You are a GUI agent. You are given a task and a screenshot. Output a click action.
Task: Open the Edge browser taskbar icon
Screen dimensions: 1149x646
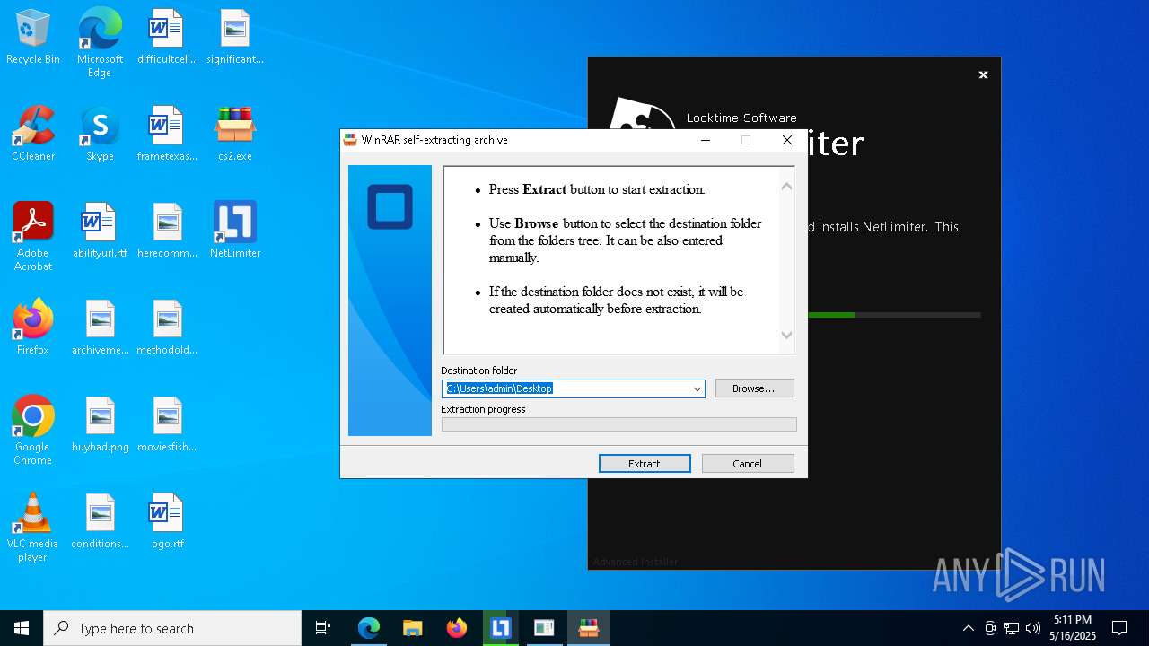click(x=368, y=628)
